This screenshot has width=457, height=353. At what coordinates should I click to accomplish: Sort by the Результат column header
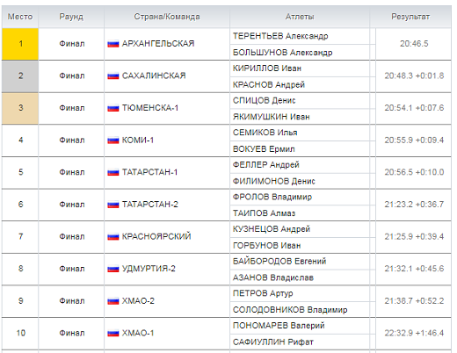[410, 17]
